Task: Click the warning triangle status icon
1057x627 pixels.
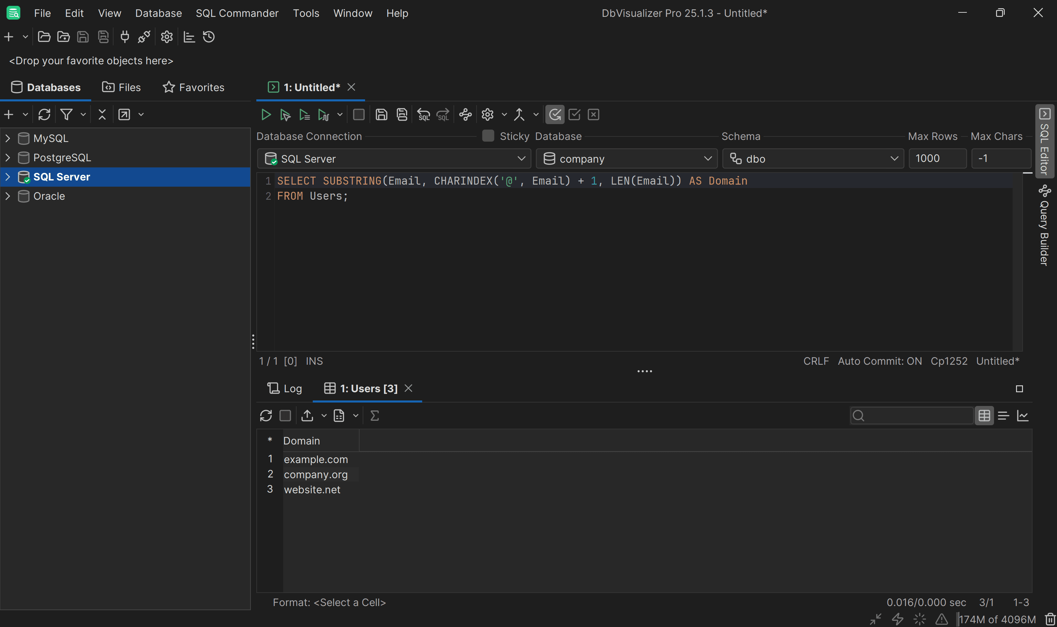Action: coord(942,619)
